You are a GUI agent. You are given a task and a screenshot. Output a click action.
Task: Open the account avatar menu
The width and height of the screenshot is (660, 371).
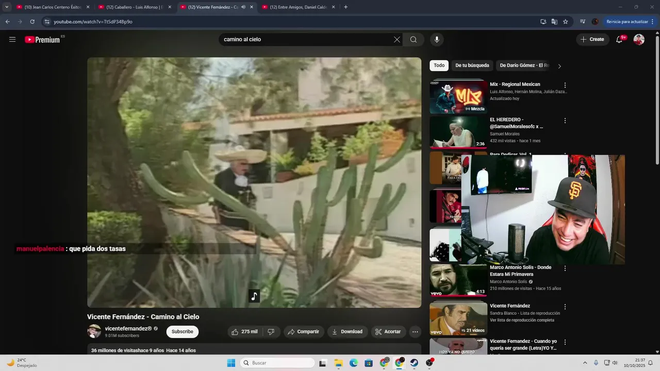point(639,40)
